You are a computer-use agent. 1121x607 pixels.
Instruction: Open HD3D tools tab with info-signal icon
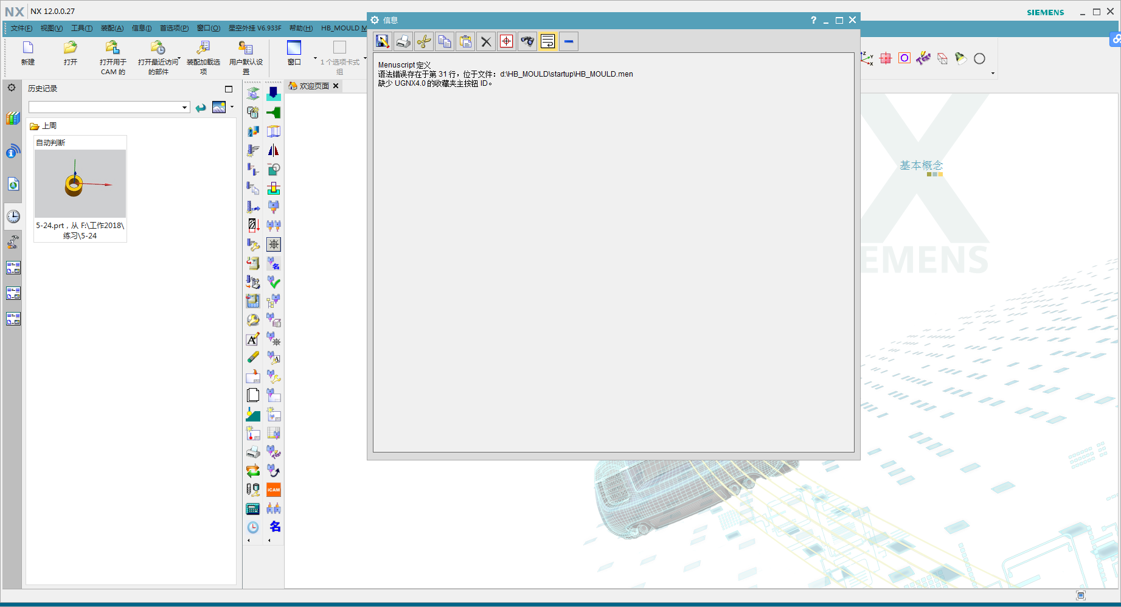(x=13, y=151)
